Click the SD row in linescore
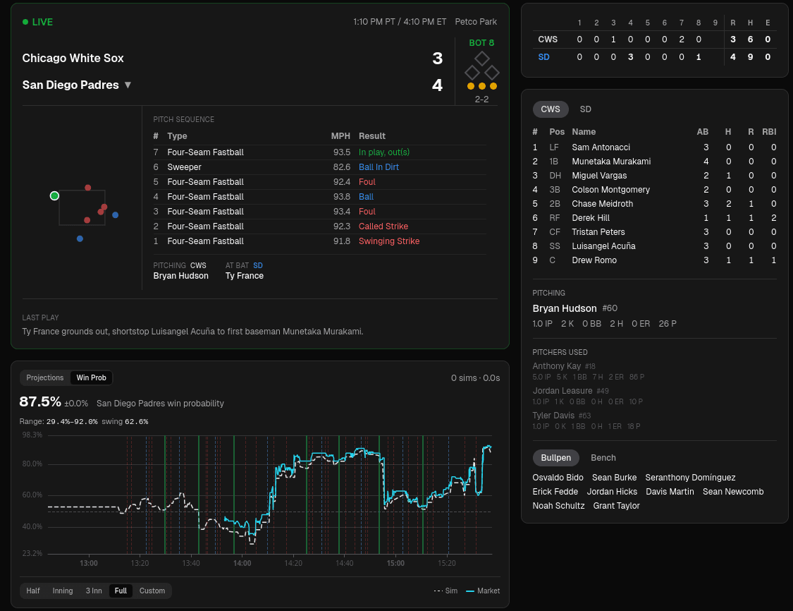Viewport: 793px width, 611px height. pyautogui.click(x=654, y=57)
